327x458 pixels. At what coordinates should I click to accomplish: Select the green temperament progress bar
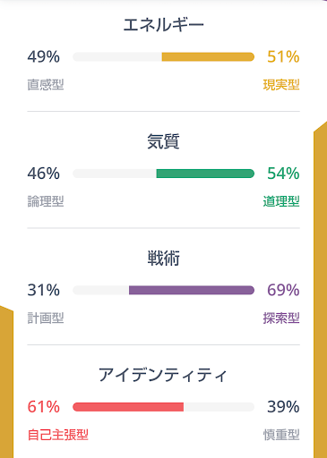click(163, 174)
